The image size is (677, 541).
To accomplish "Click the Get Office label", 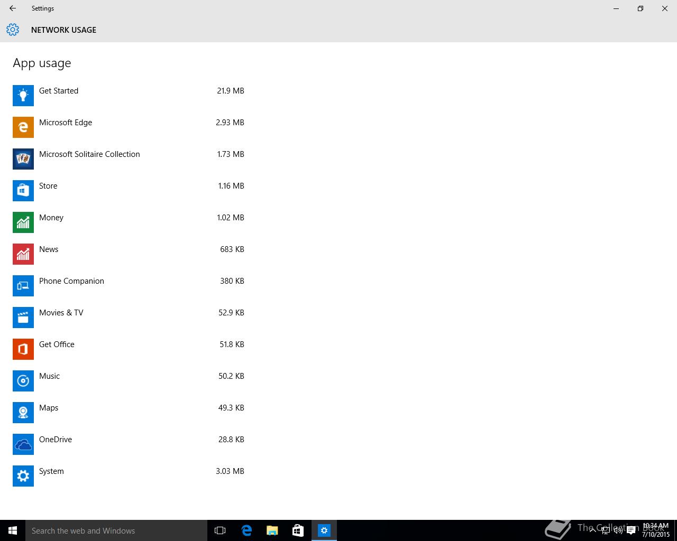I will coord(57,344).
